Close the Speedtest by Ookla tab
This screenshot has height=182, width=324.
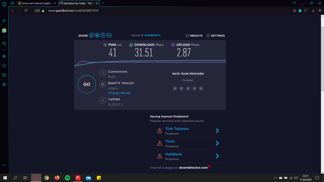tap(97, 3)
